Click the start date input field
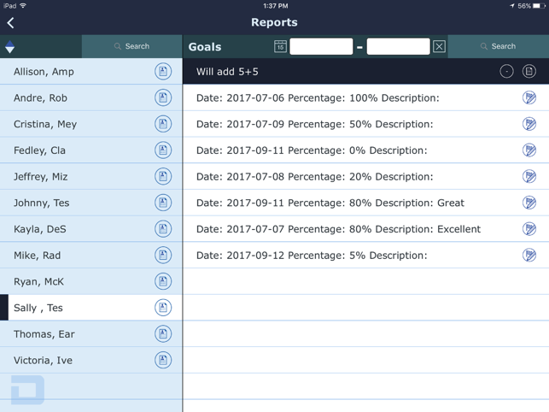 coord(321,46)
